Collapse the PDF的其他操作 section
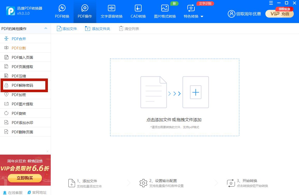The height and width of the screenshot is (195, 299). [x=46, y=28]
